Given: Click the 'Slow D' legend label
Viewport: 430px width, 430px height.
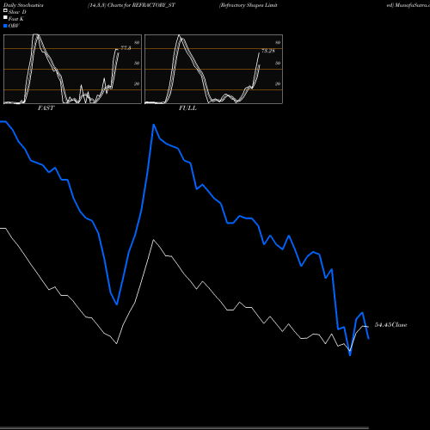Looking at the screenshot, I should 17,12.
